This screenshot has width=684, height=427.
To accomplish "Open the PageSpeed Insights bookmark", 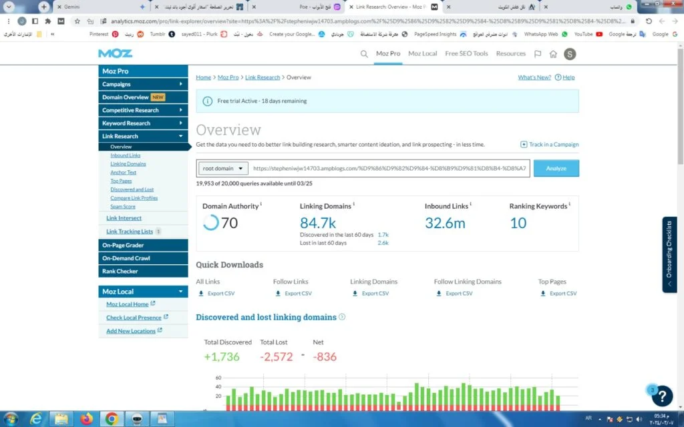I will click(440, 34).
